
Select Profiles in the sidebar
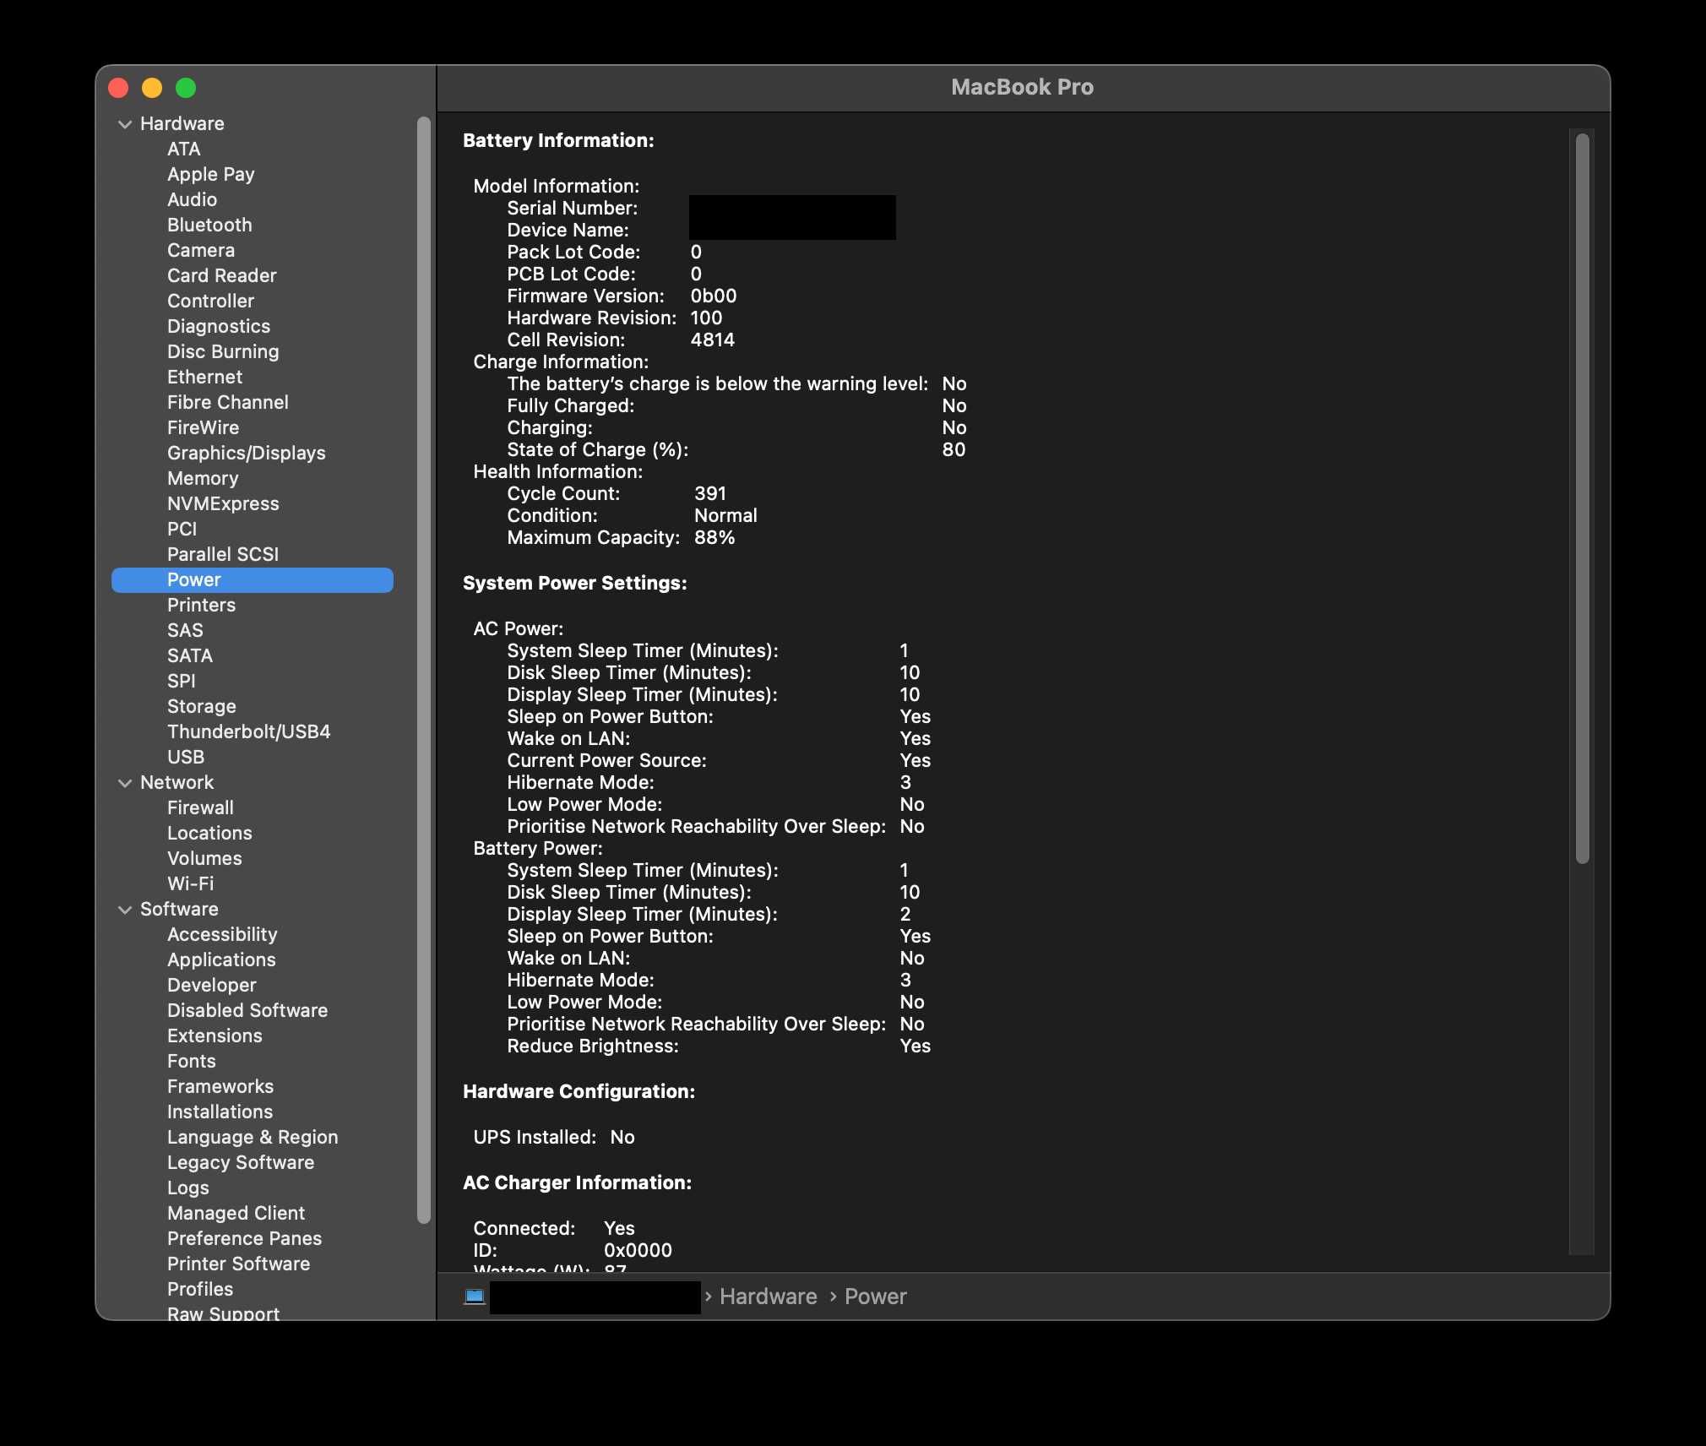(x=200, y=1290)
